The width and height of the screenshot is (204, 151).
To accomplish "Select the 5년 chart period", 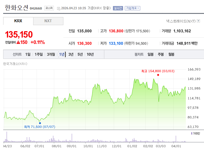I will pos(80,54).
